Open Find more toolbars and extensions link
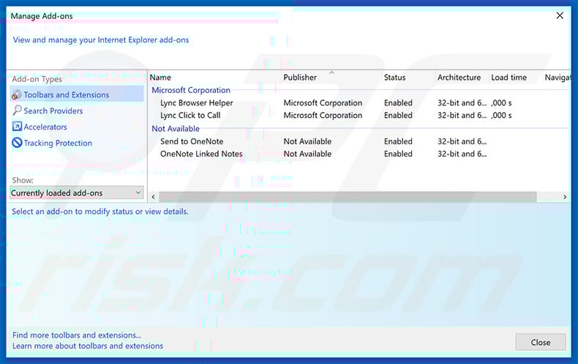The height and width of the screenshot is (364, 578). point(77,335)
